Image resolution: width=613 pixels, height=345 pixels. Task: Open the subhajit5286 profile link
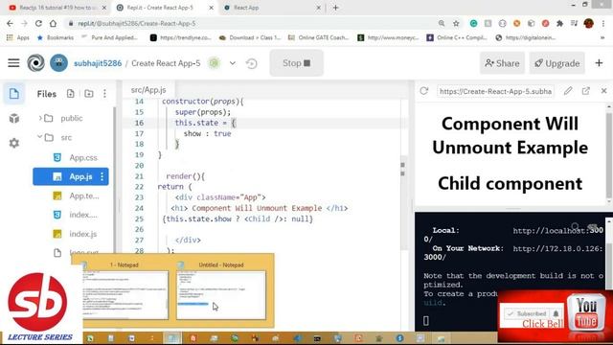(98, 63)
